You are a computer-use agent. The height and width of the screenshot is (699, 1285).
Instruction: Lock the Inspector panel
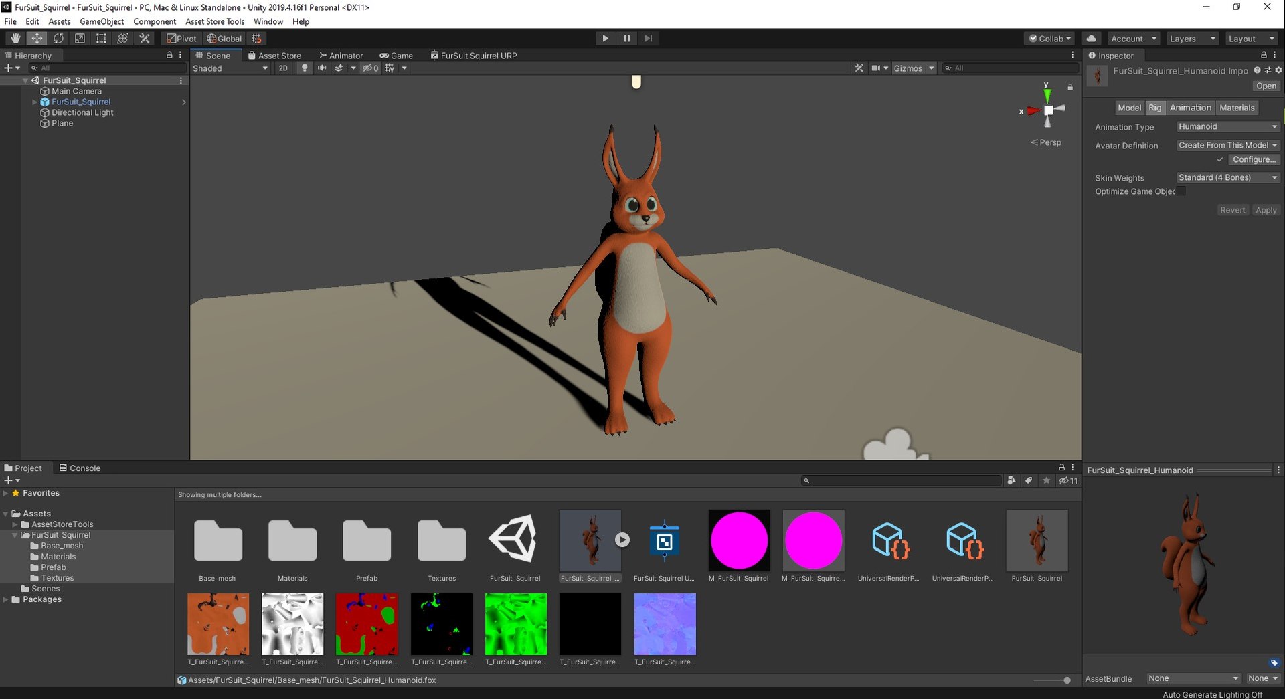point(1264,55)
